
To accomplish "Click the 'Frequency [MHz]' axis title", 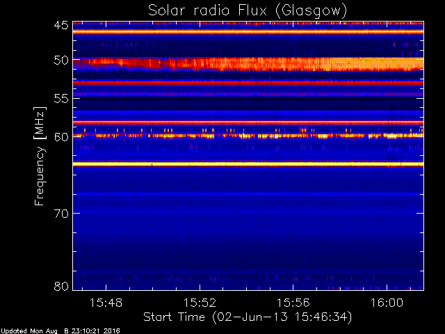I will point(40,156).
